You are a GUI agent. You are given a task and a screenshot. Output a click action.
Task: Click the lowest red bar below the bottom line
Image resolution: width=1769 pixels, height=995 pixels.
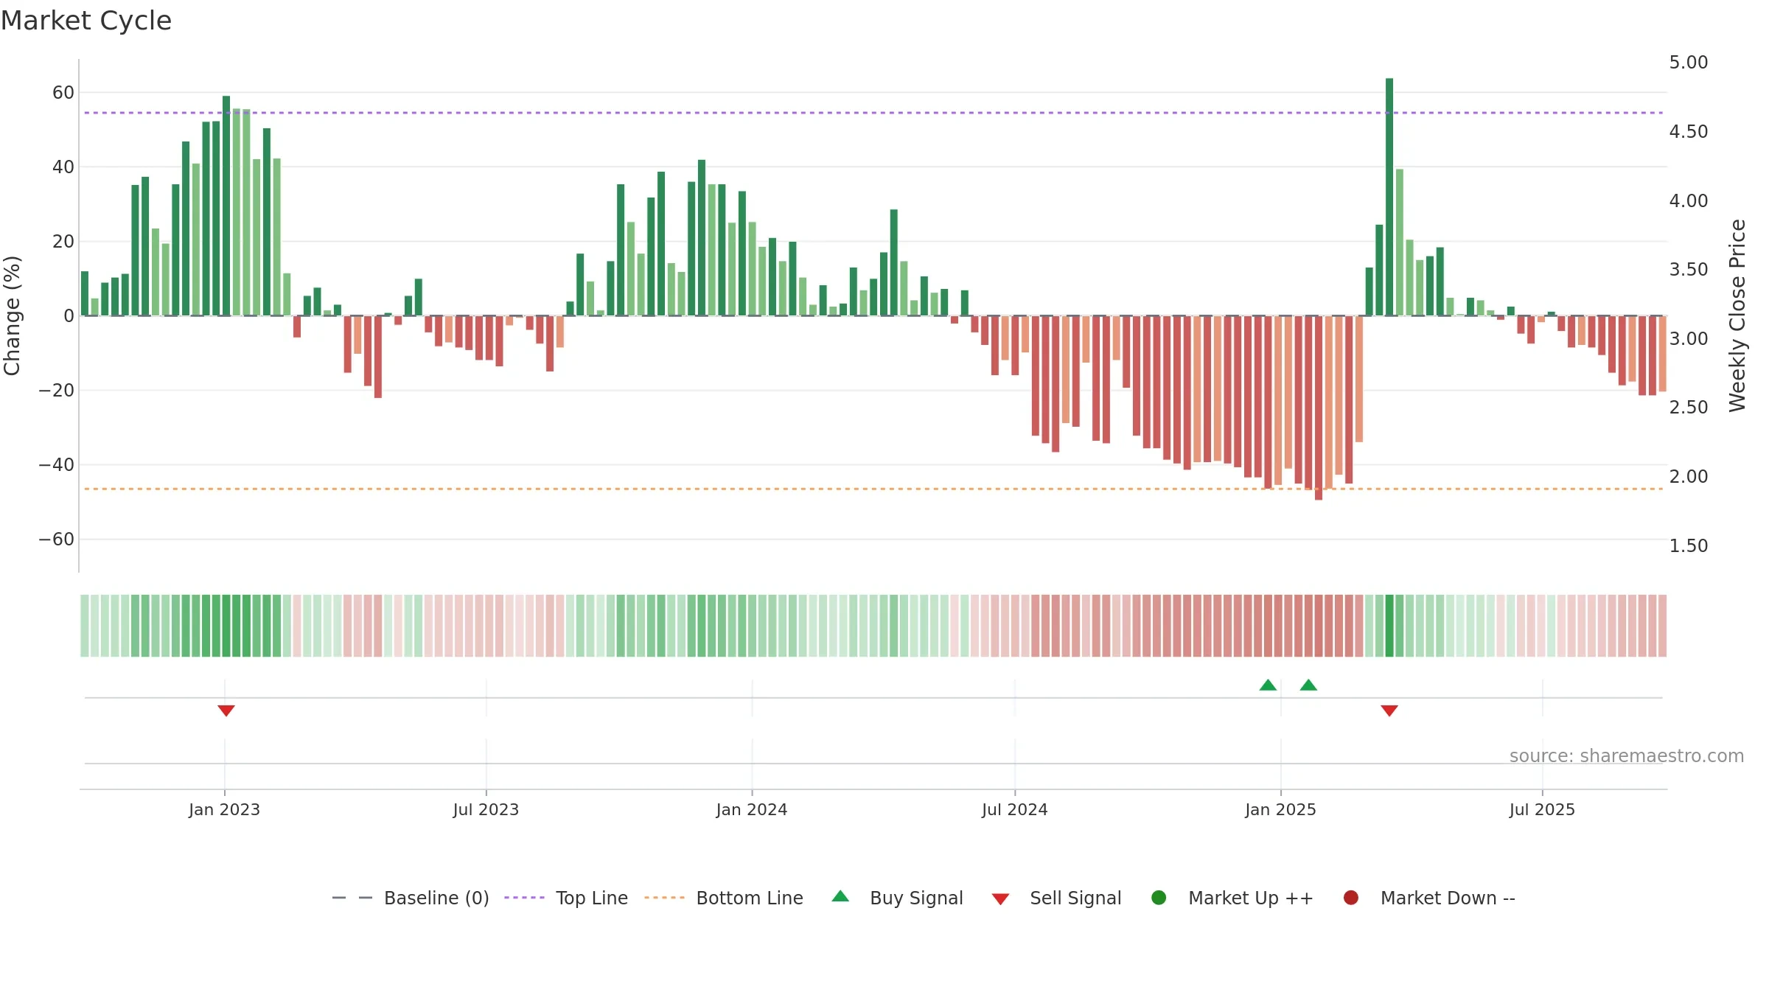pos(1319,408)
